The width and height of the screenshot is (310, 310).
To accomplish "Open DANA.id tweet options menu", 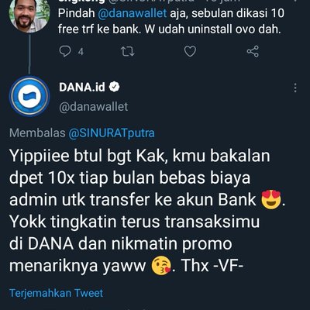I will [295, 88].
